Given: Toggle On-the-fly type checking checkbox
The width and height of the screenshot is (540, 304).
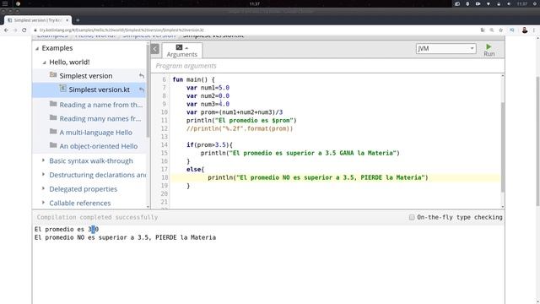Looking at the screenshot, I should [412, 217].
